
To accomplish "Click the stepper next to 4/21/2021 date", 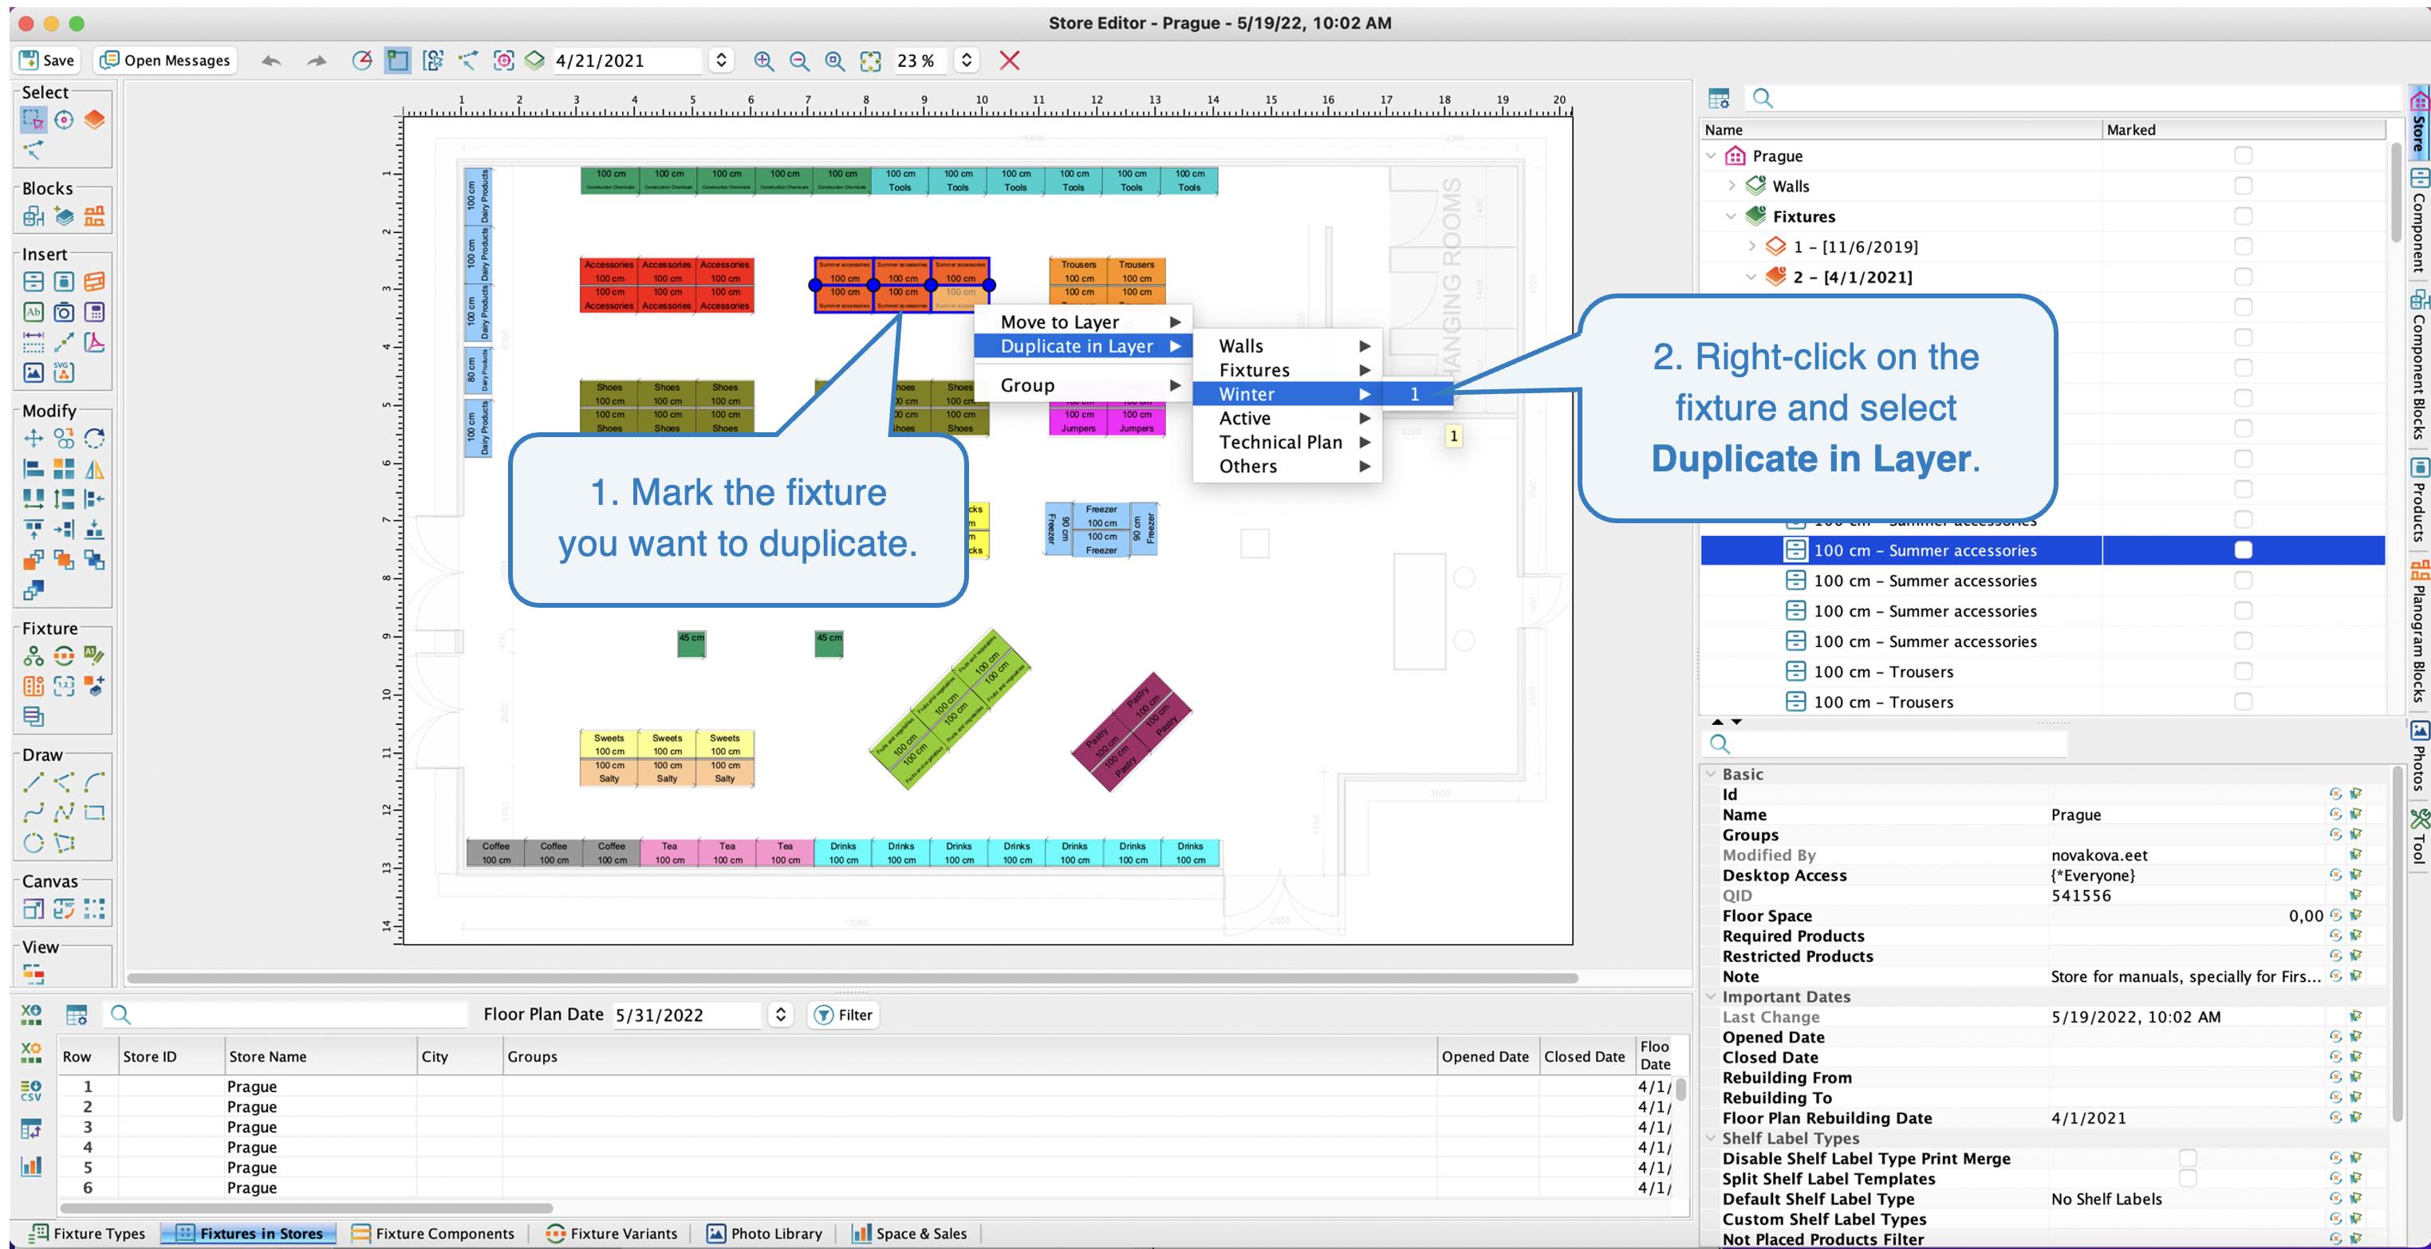I will pos(721,61).
